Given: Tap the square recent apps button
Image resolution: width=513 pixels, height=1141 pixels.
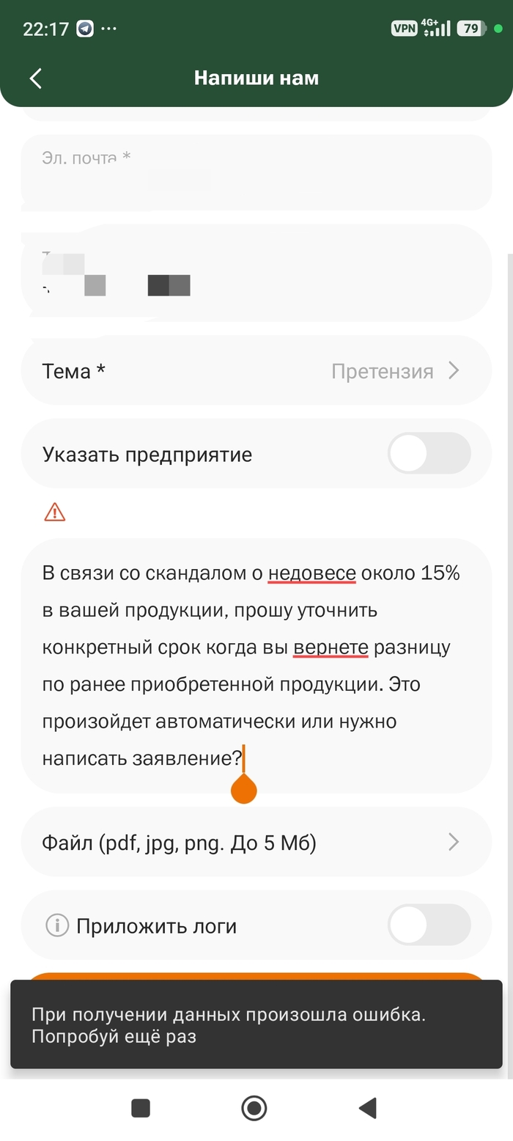Looking at the screenshot, I should (x=141, y=1107).
